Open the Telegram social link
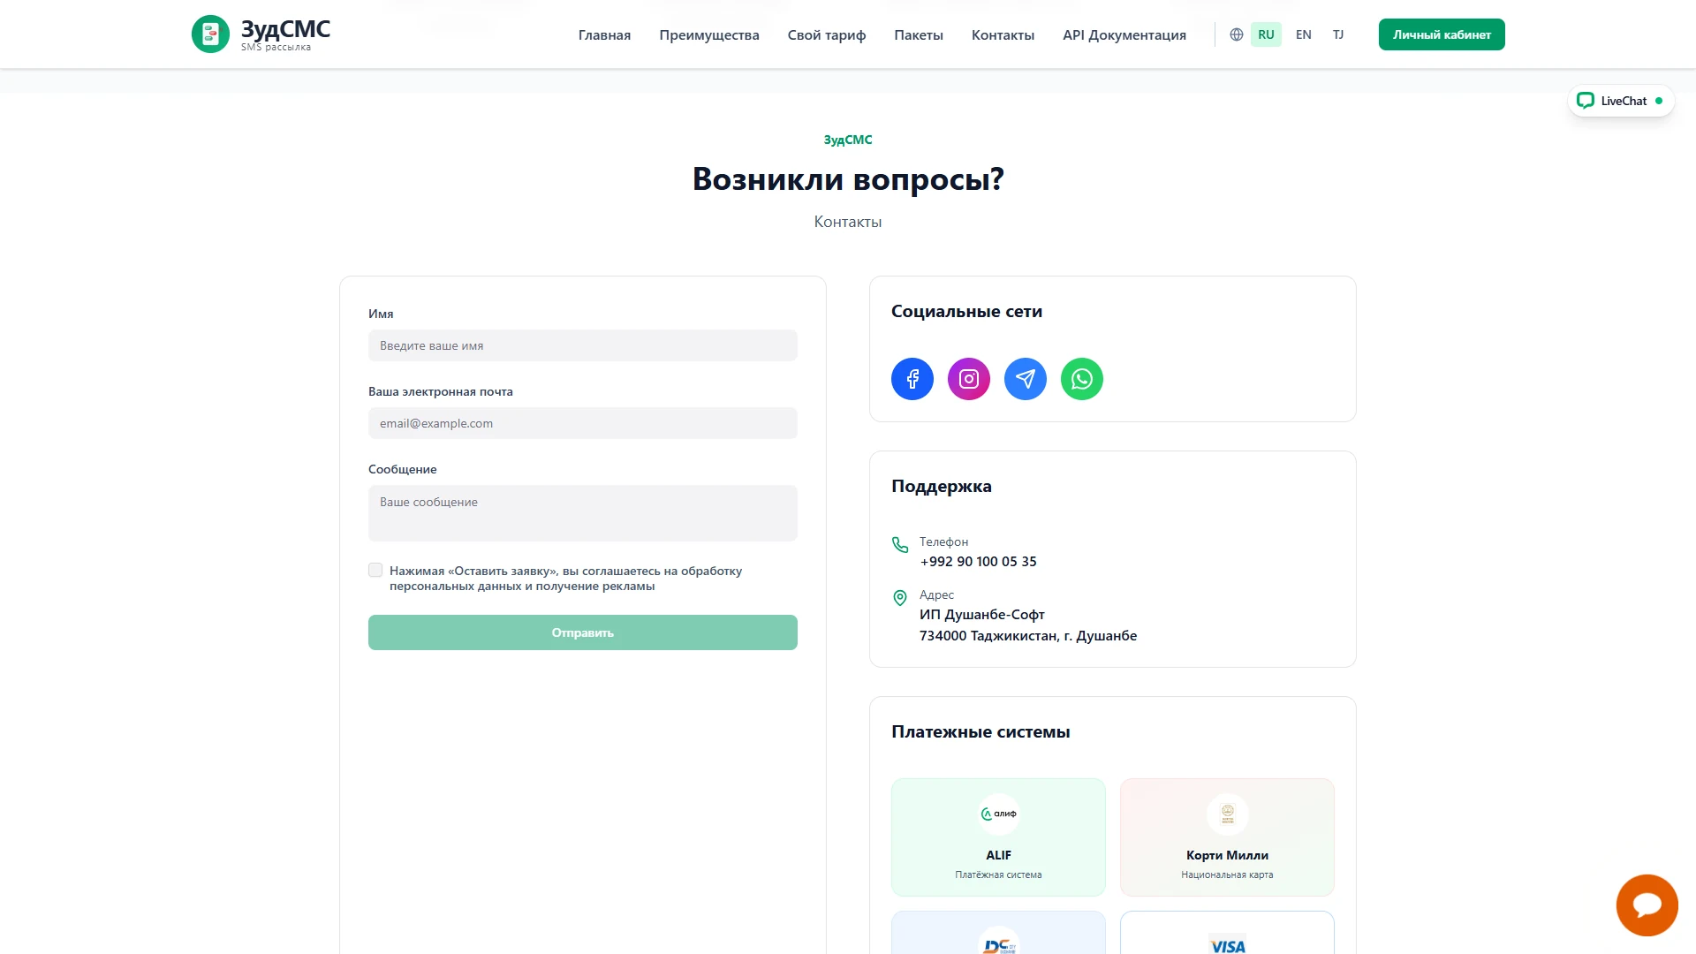 [x=1026, y=379]
